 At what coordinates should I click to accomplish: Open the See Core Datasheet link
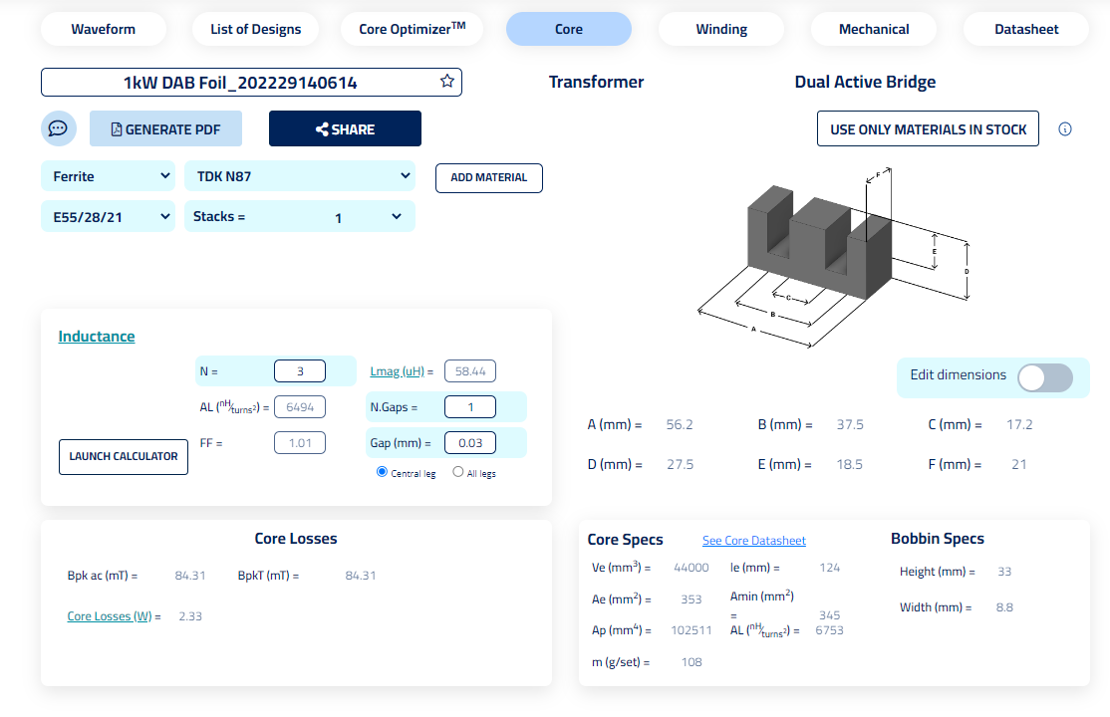point(754,541)
